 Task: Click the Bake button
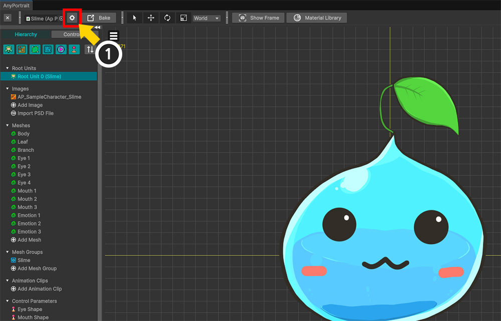coord(99,18)
